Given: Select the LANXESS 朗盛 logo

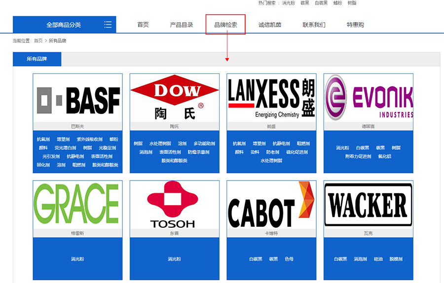Looking at the screenshot, I should pyautogui.click(x=271, y=98).
